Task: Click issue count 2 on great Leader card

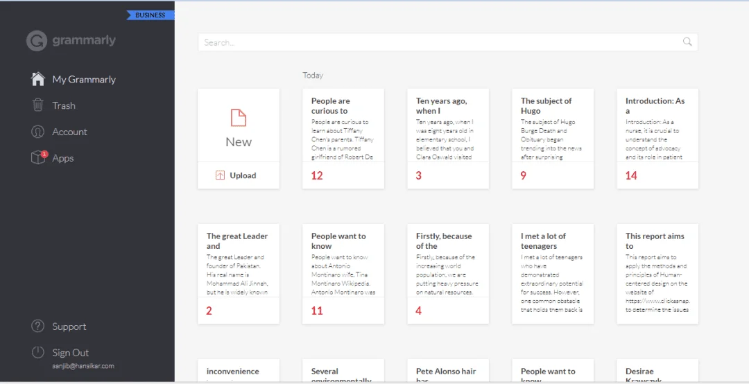Action: [x=209, y=311]
